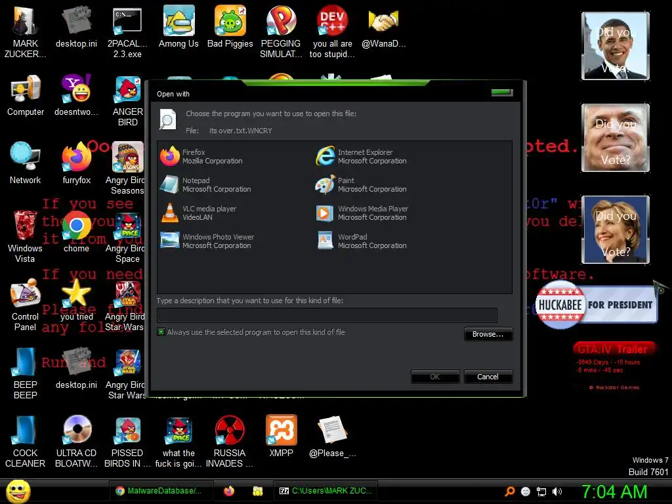Screen dimensions: 672x504
Task: Select 2PACAL... 2.3.exe desktop icon
Action: pyautogui.click(x=127, y=32)
